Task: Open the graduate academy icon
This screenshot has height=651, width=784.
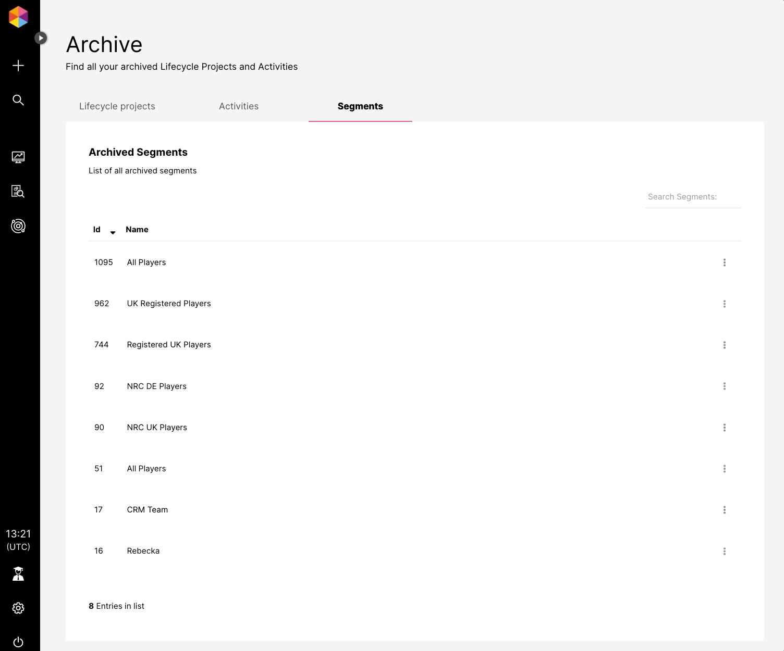Action: pos(18,574)
